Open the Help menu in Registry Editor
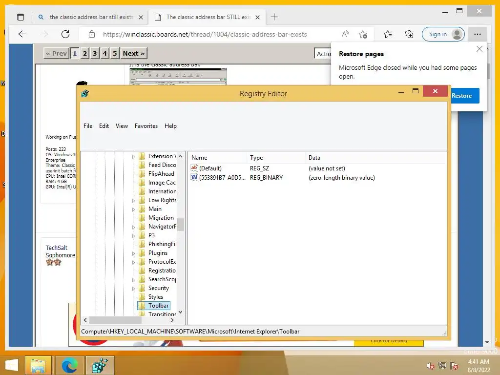 point(170,126)
